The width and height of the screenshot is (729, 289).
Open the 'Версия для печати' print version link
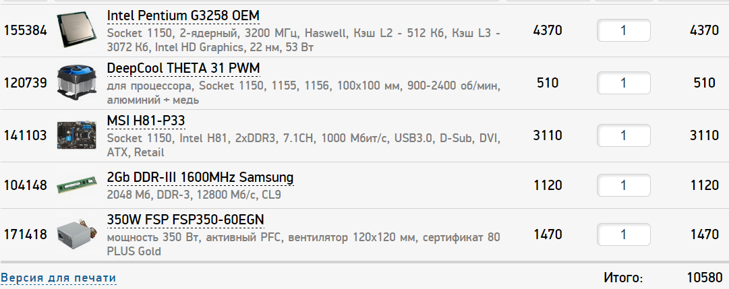coord(59,278)
